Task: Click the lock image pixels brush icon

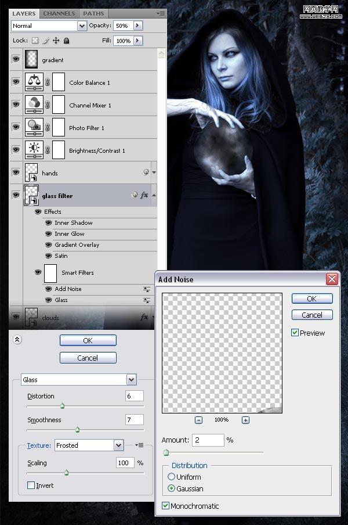Action: pyautogui.click(x=46, y=41)
